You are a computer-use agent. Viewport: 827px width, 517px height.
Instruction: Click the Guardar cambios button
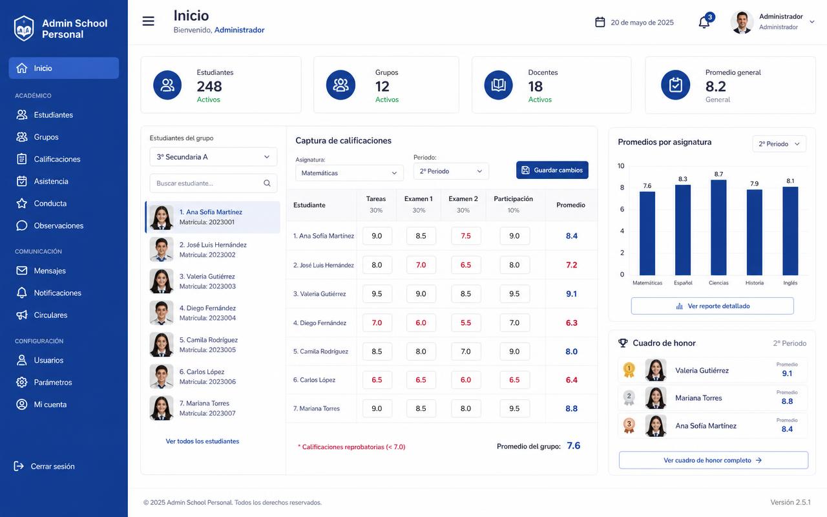click(552, 170)
